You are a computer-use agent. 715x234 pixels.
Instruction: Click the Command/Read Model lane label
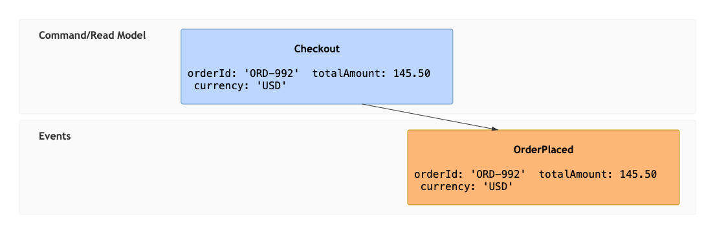[92, 36]
